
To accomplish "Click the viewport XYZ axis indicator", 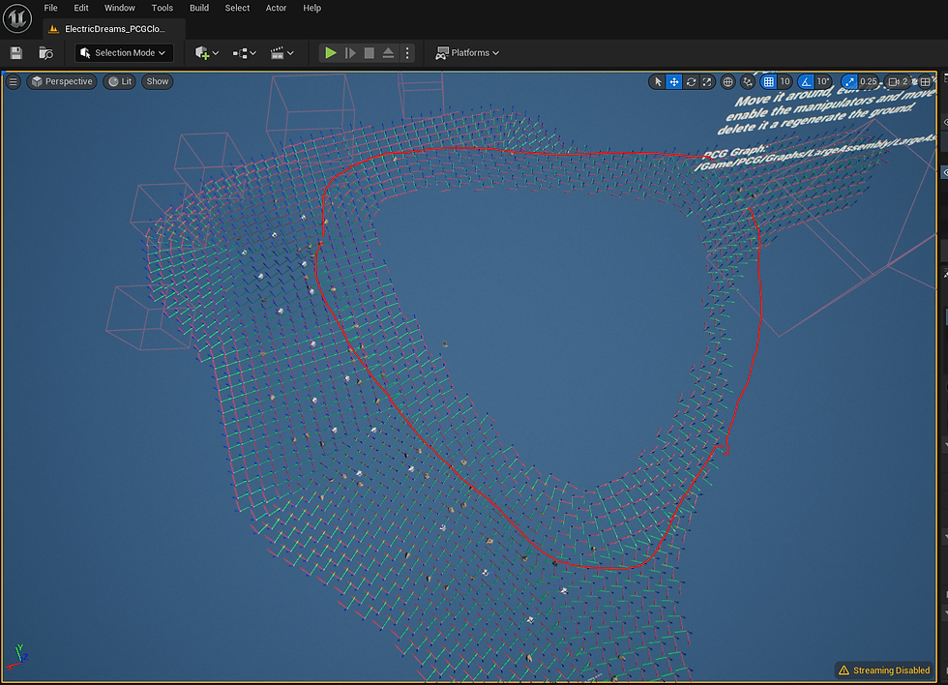I will (x=17, y=657).
